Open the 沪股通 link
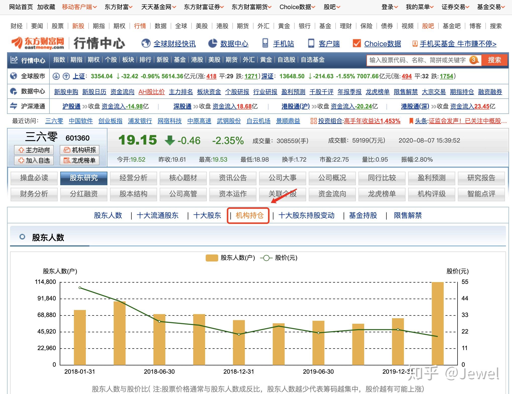Image resolution: width=512 pixels, height=394 pixels. point(72,106)
